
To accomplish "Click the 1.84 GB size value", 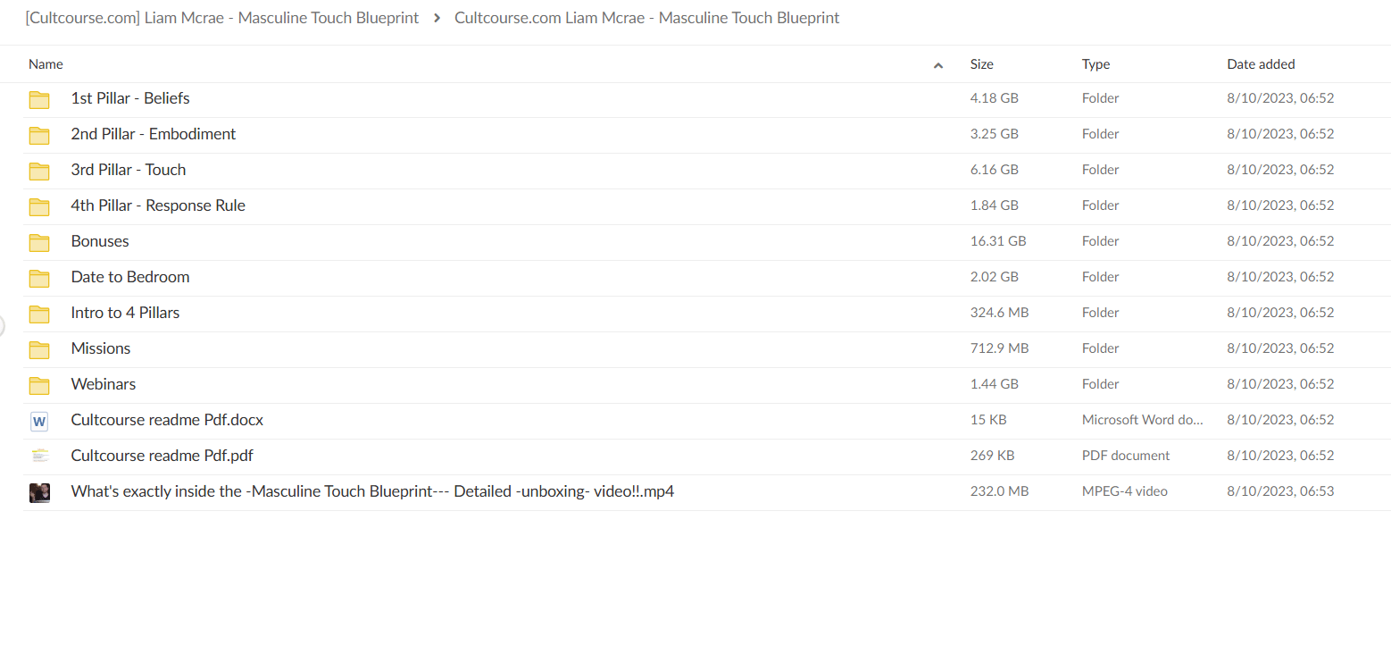I will click(x=995, y=205).
